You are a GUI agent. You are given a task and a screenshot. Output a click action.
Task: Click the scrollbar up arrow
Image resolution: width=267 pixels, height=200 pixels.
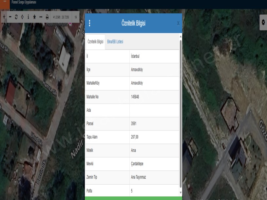click(181, 37)
